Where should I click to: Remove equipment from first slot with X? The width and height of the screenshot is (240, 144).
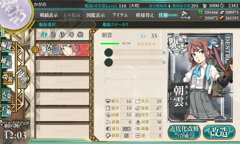coord(164,52)
